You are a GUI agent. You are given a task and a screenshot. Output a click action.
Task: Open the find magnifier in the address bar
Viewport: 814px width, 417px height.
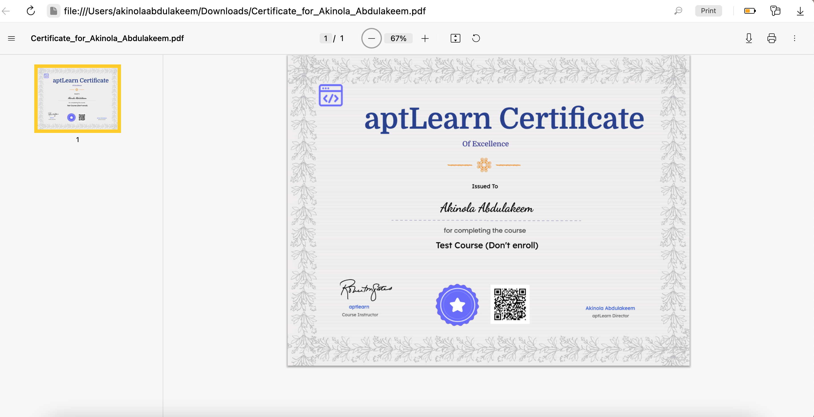(x=678, y=11)
